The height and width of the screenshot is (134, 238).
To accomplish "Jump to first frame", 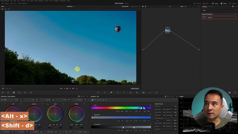I will (61, 89).
